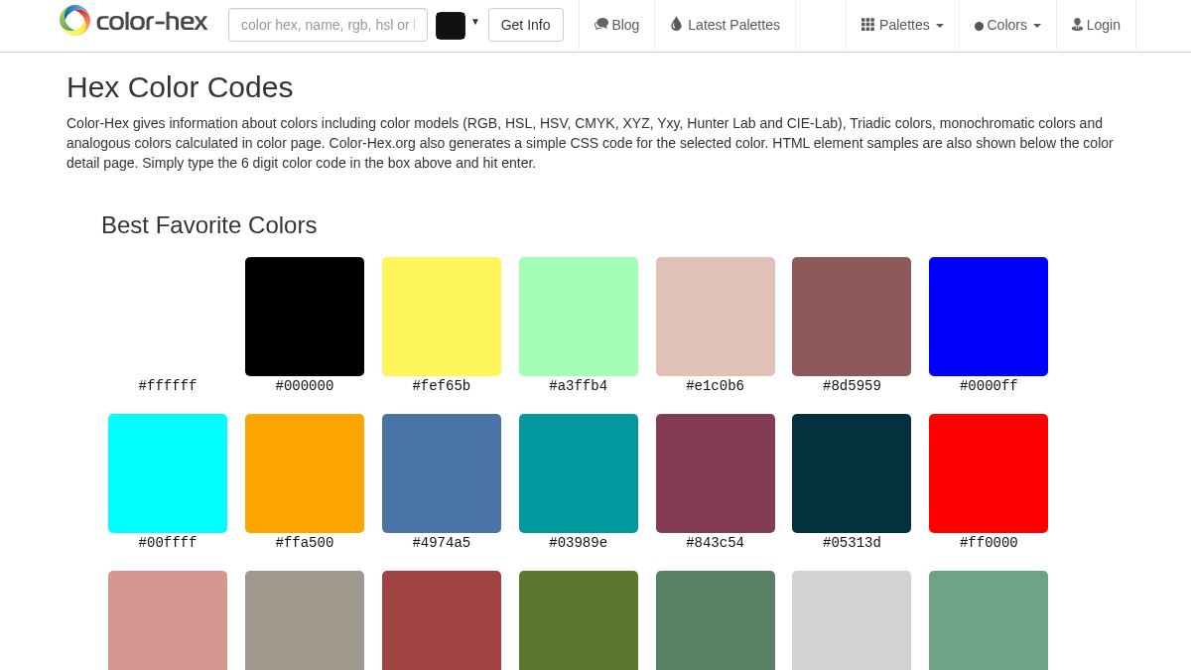Select the light gray swatch in third row

(x=852, y=620)
